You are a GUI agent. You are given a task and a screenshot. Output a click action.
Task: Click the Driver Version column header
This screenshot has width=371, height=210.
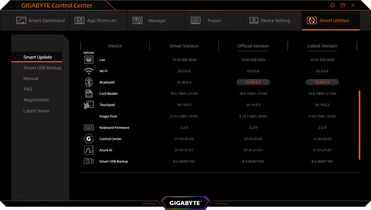coord(184,46)
